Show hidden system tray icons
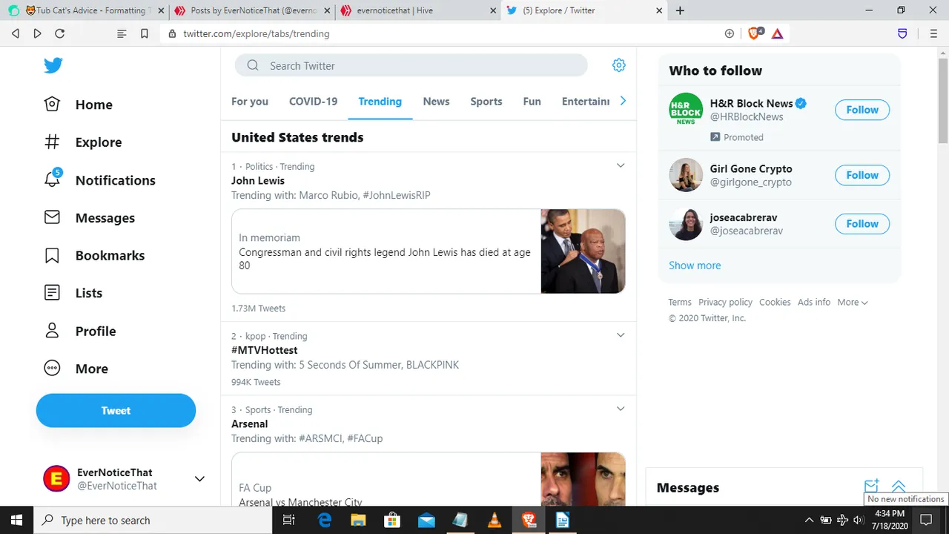 [x=809, y=520]
